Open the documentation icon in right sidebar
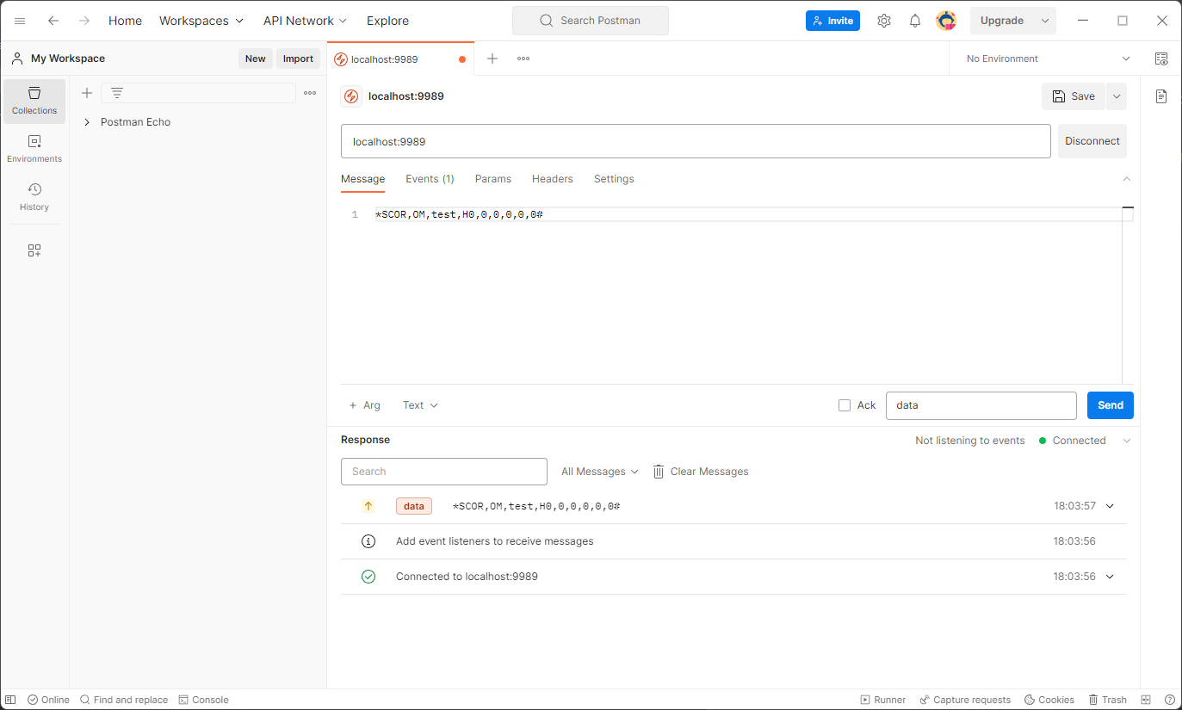 (x=1161, y=96)
